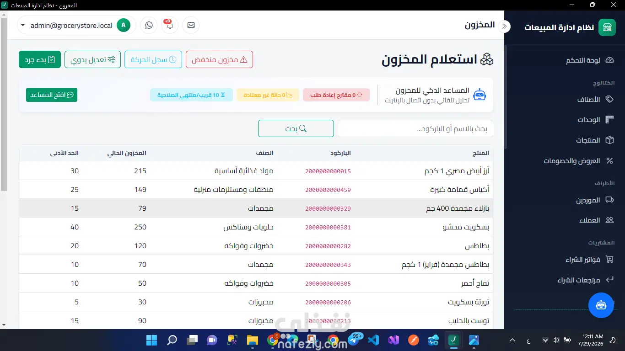Open العروض والخصومات menu item
The height and width of the screenshot is (351, 625).
pos(571,161)
